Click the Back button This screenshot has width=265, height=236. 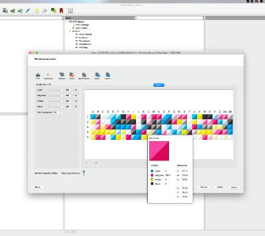click(x=219, y=187)
